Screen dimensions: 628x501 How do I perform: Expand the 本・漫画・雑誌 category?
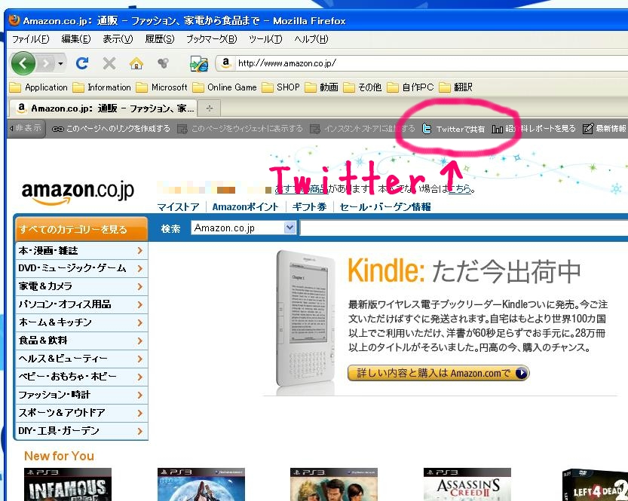(81, 250)
